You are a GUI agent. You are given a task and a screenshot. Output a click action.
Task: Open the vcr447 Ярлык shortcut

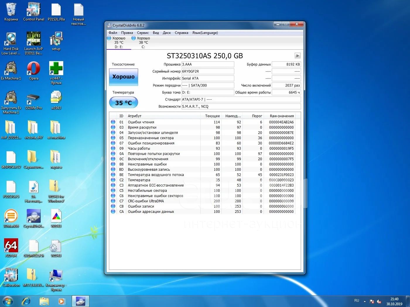(x=56, y=73)
